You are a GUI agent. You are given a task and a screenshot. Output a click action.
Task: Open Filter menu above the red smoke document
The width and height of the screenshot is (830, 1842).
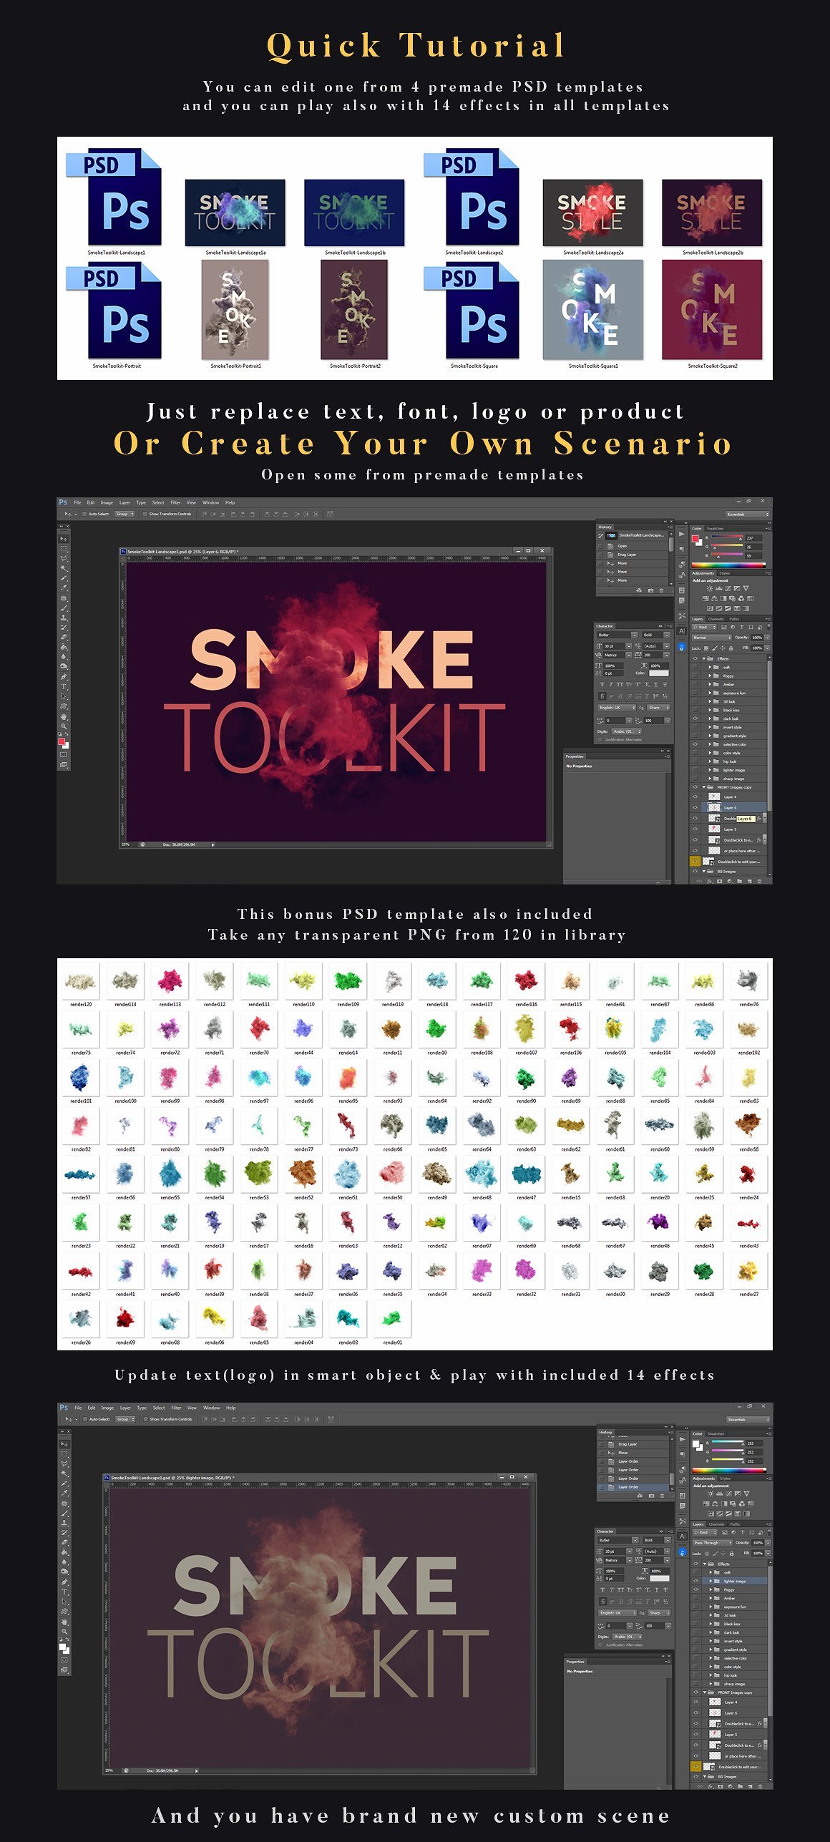(175, 502)
